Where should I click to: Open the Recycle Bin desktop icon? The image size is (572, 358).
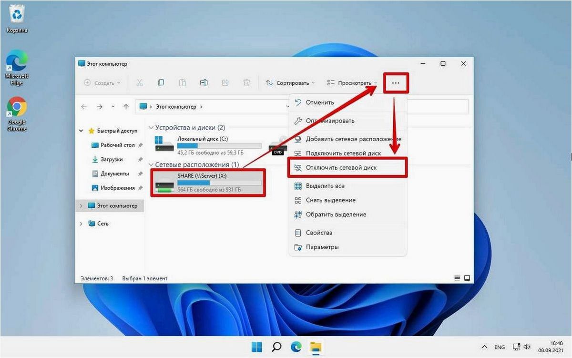(x=16, y=18)
